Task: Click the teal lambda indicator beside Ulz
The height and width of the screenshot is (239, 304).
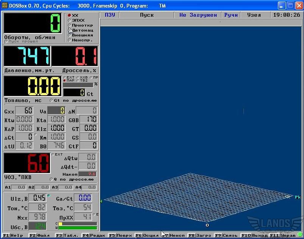Action: pyautogui.click(x=48, y=196)
